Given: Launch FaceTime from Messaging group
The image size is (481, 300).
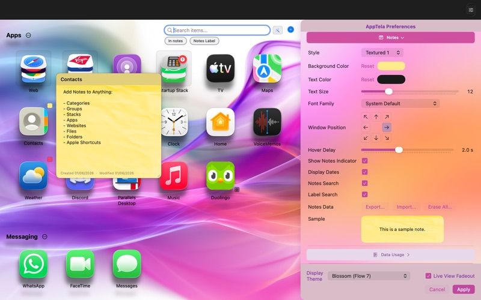Looking at the screenshot, I should pos(80,264).
